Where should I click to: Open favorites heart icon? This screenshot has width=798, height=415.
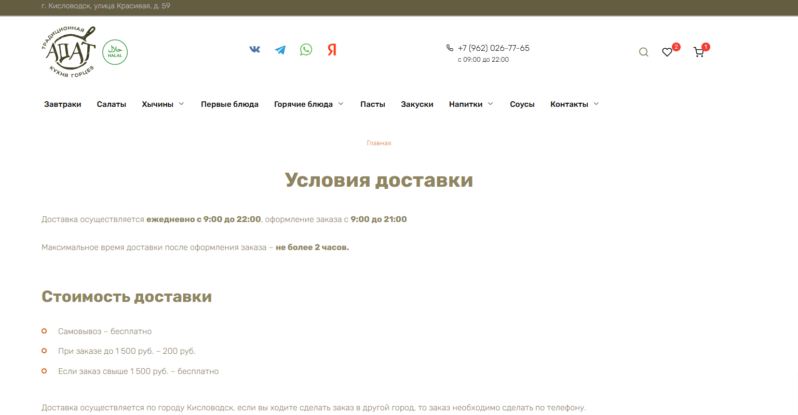click(x=667, y=52)
